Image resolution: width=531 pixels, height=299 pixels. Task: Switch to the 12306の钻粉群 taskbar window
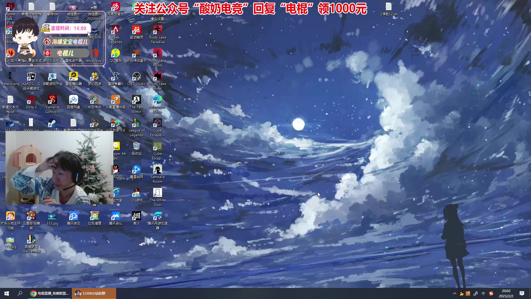pos(94,293)
